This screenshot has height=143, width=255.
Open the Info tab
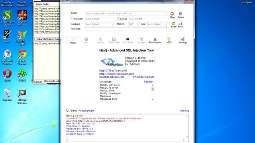[86, 41]
